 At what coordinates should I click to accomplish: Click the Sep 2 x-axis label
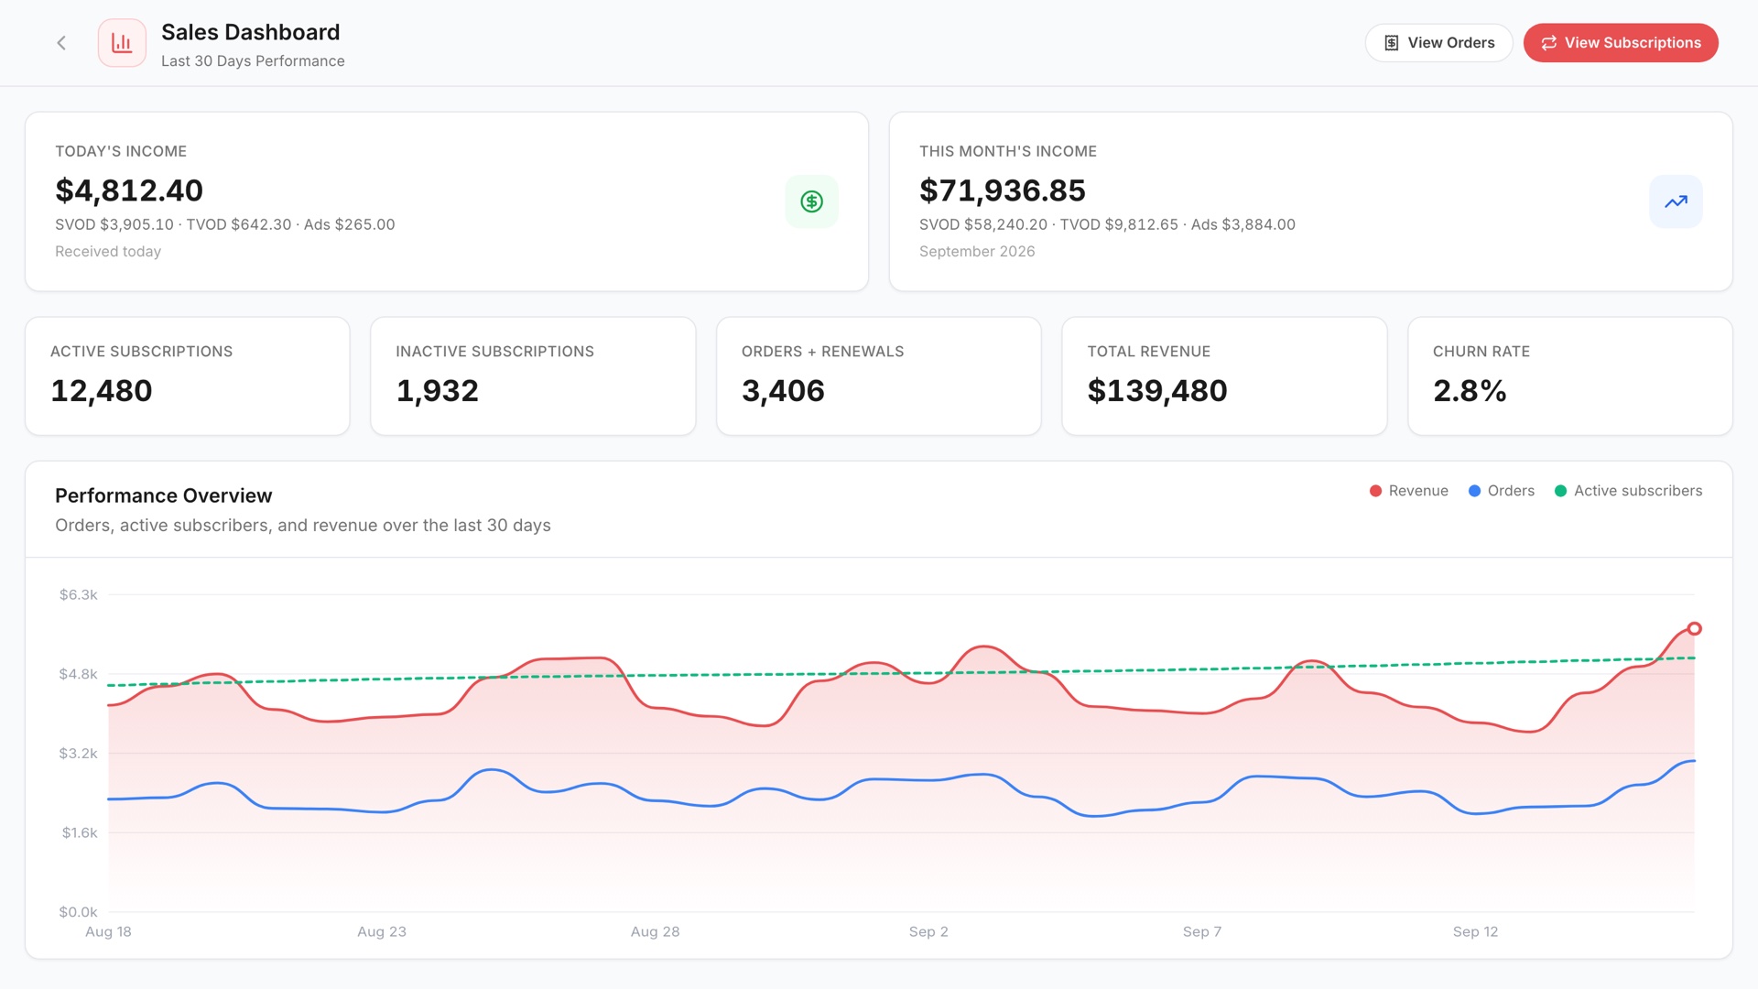[x=928, y=931]
